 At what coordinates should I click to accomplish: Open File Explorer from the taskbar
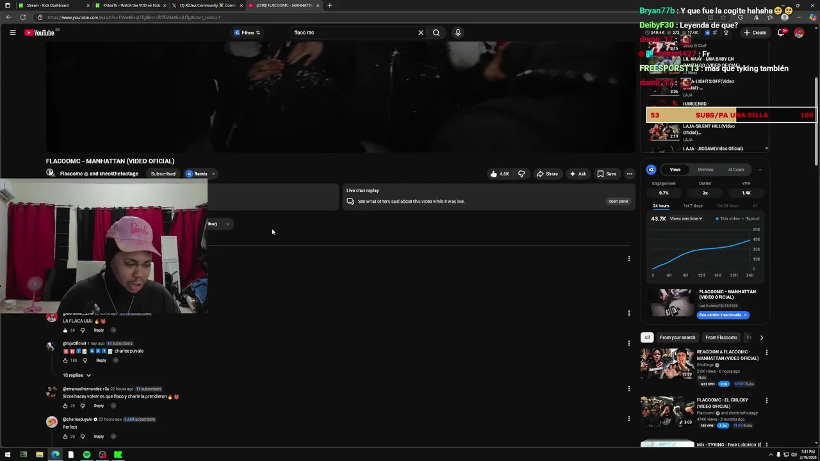[39, 455]
